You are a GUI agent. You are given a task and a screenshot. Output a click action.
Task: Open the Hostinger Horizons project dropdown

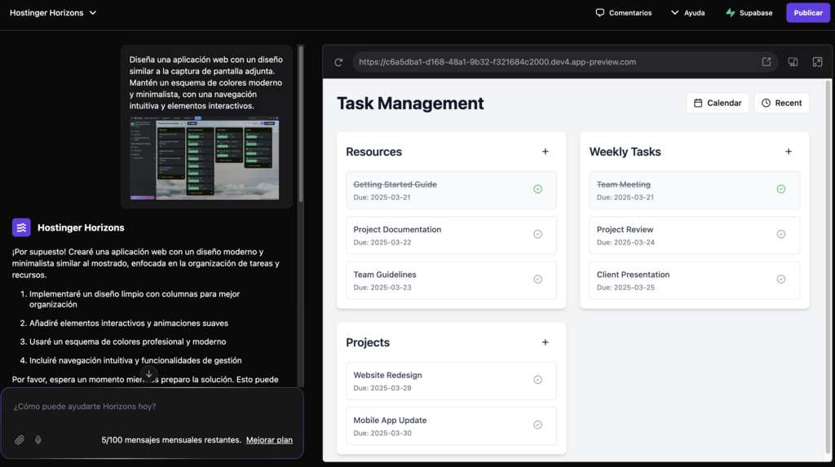(53, 13)
